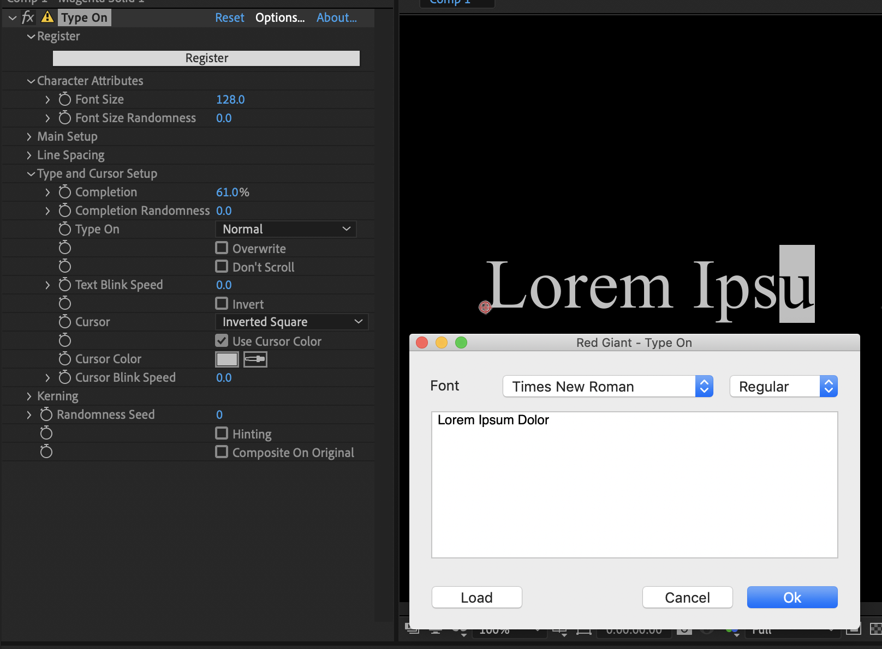Enable the Composite On Original checkbox
Screen dimensions: 882x649
tap(222, 452)
